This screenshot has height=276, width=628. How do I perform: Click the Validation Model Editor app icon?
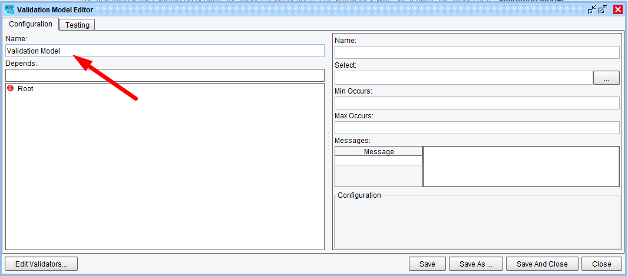point(9,9)
